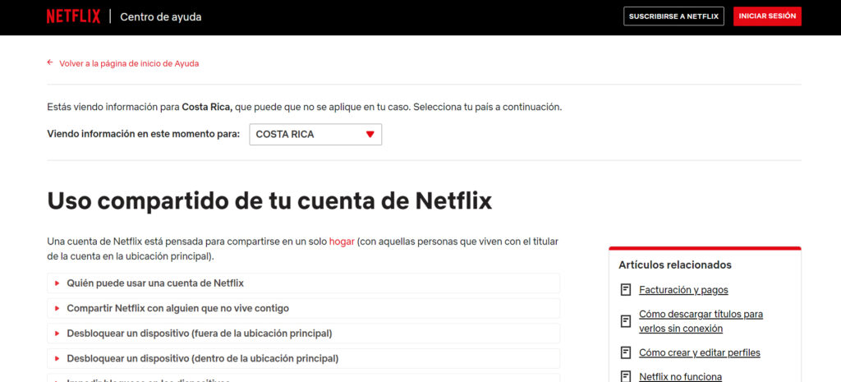Click the red arrow on the country selector
Image resolution: width=841 pixels, height=382 pixels.
(370, 134)
